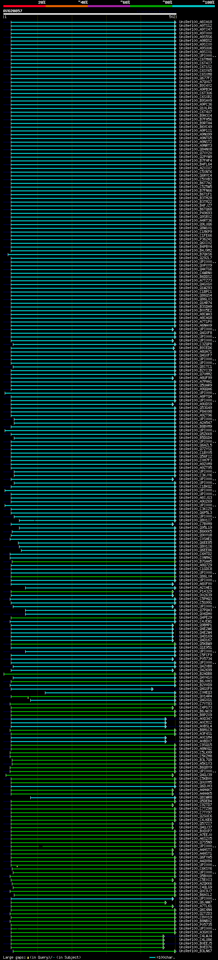Select label UniRef100_Q6JWW7
Image resolution: width=218 pixels, height=960 pixels.
click(196, 902)
